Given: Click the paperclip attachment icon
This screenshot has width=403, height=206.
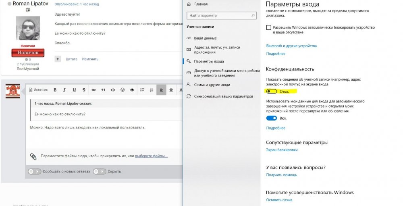Looking at the screenshot, I should pos(33,156).
